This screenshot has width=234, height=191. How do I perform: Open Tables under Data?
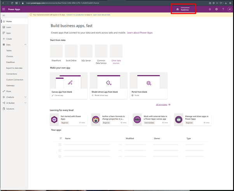click(9, 51)
